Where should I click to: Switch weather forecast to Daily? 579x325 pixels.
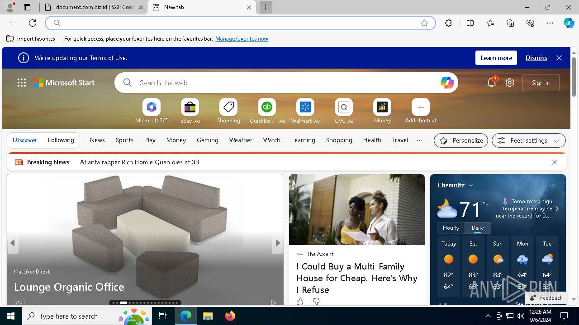coord(478,228)
